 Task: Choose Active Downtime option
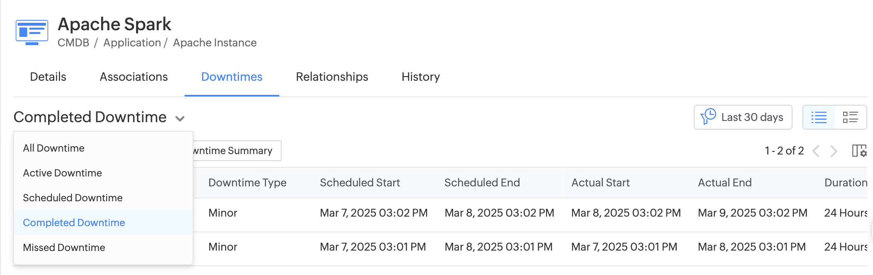click(x=62, y=173)
